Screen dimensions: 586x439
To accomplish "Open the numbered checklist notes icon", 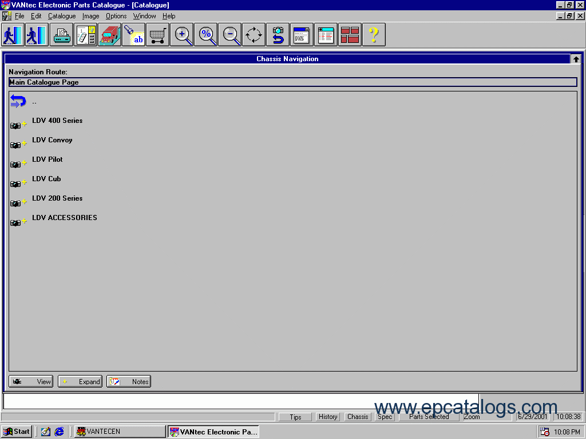I will 86,35.
